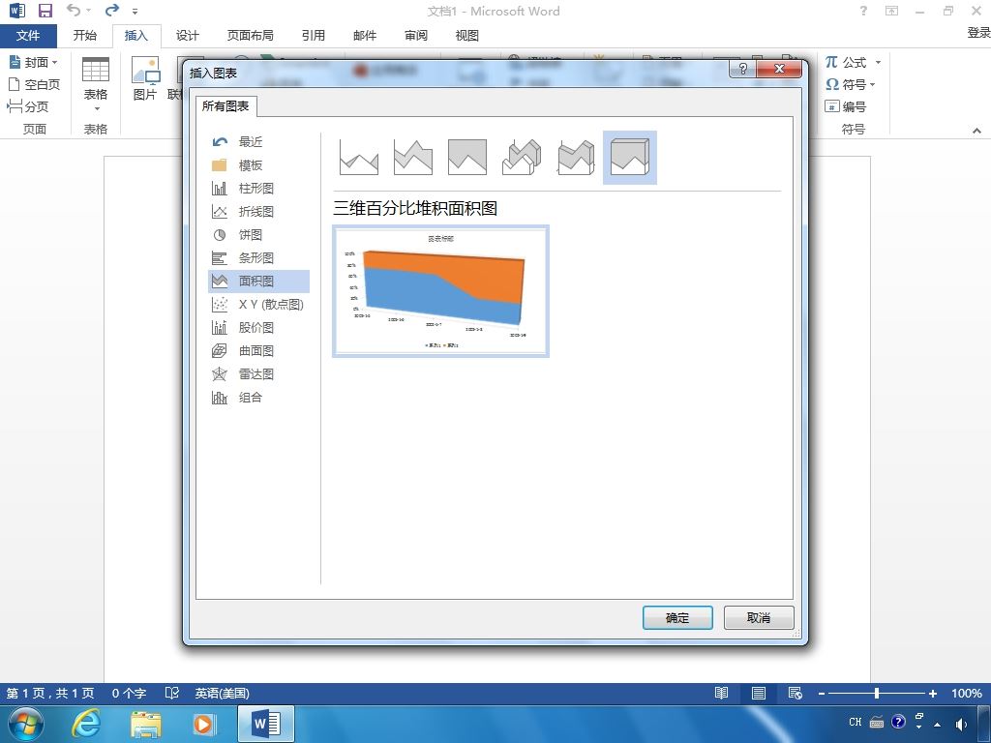Redo action in Quick Access toolbar
991x743 pixels.
(112, 10)
